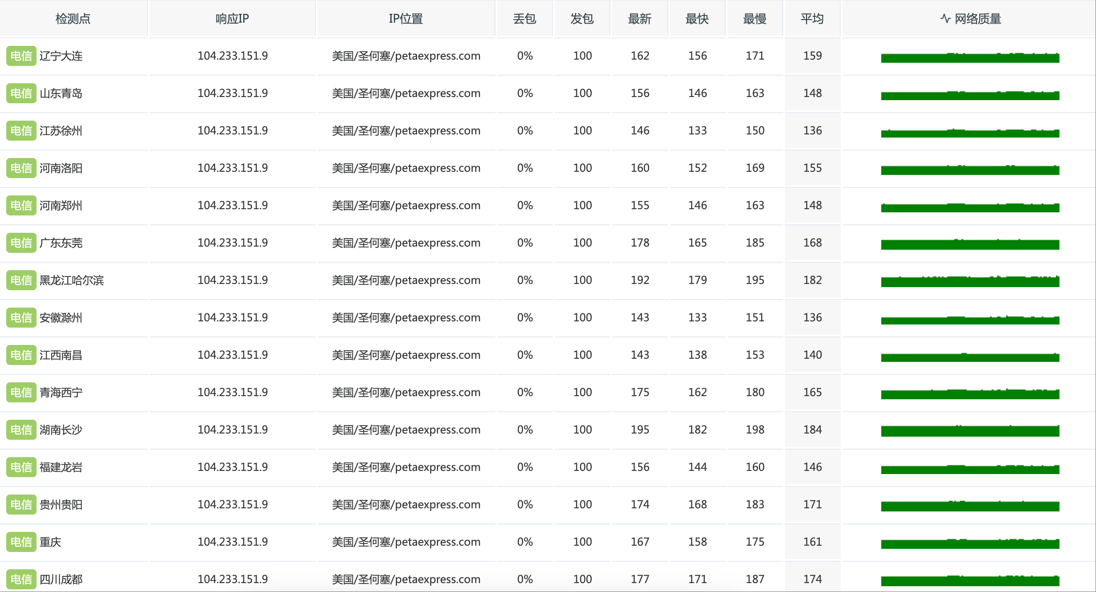This screenshot has width=1096, height=592.
Task: Click the 最慢 value 151 for 安徽滁州
Action: coord(755,317)
